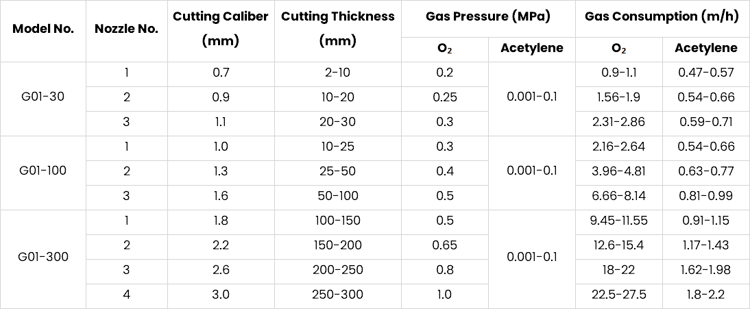Image resolution: width=750 pixels, height=309 pixels.
Task: Select the 2.6 cutting caliber cell
Action: pos(220,270)
